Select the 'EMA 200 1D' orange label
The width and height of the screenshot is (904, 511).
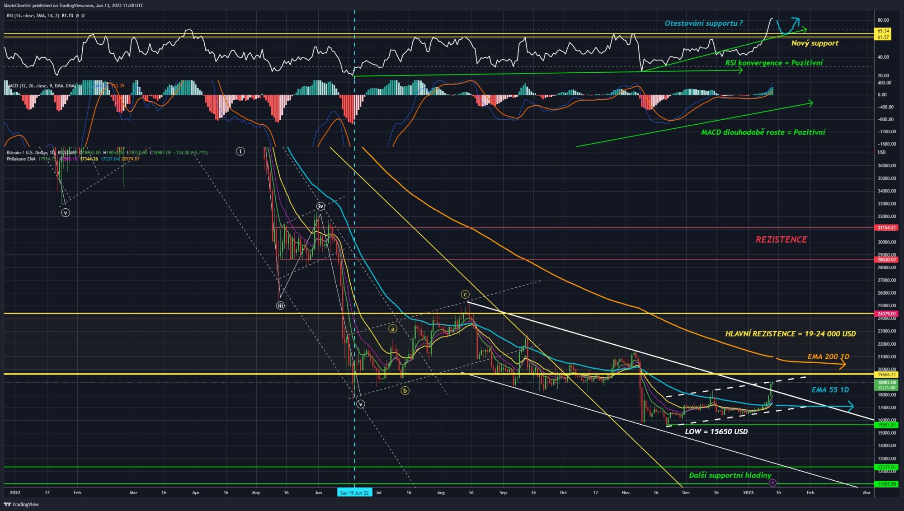tap(829, 356)
